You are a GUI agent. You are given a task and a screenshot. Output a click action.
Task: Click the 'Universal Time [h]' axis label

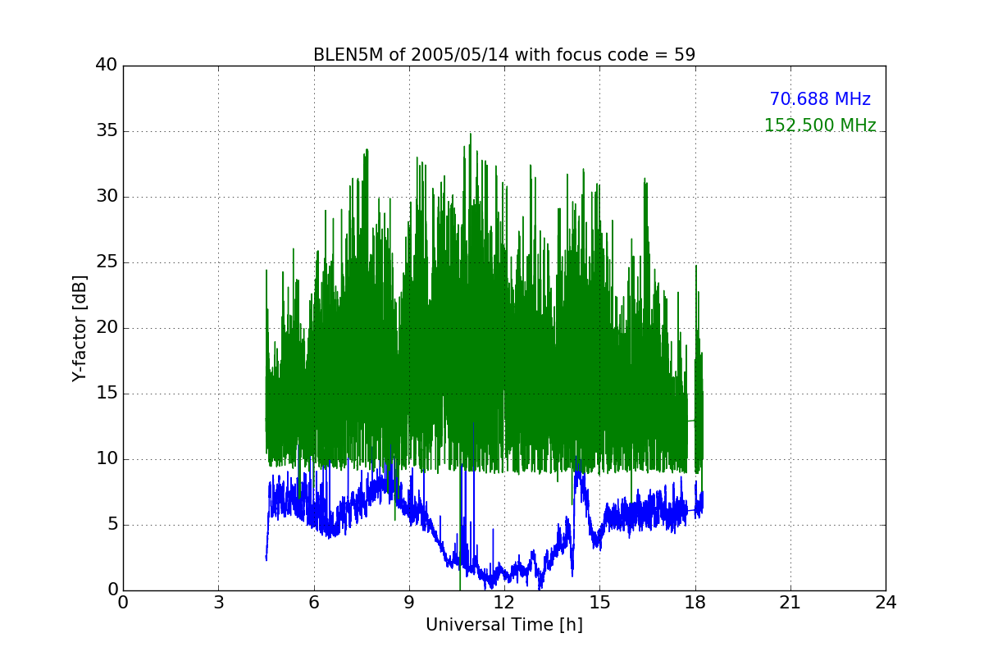tap(504, 625)
